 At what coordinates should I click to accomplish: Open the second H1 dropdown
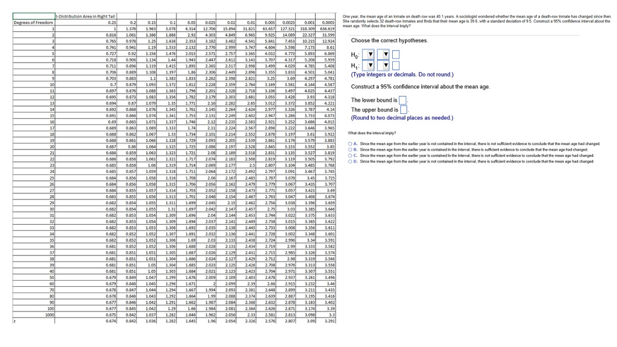(383, 65)
